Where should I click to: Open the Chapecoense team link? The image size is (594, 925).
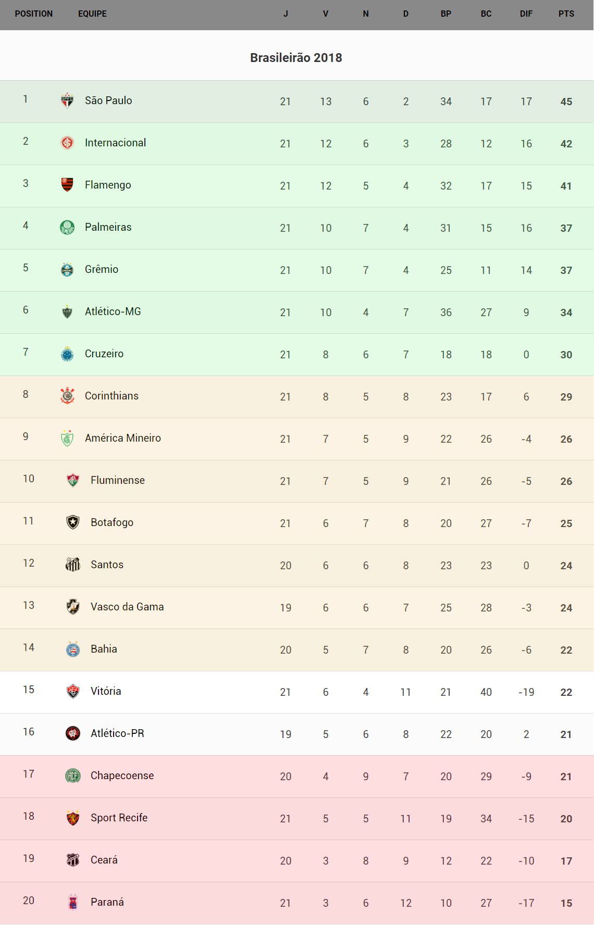(x=122, y=776)
